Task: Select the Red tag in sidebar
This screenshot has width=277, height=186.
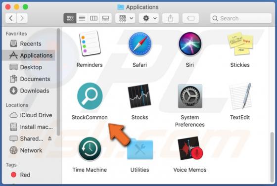Action: coord(29,175)
